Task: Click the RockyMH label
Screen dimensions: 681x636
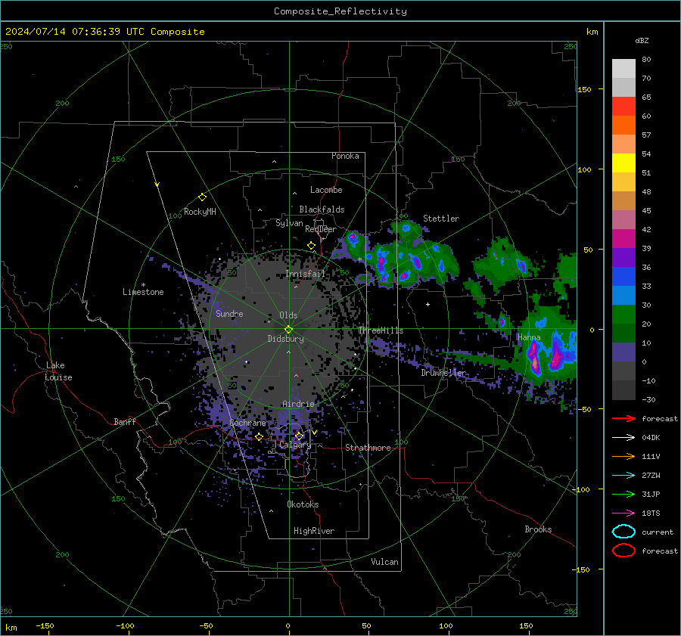Action: (x=200, y=212)
